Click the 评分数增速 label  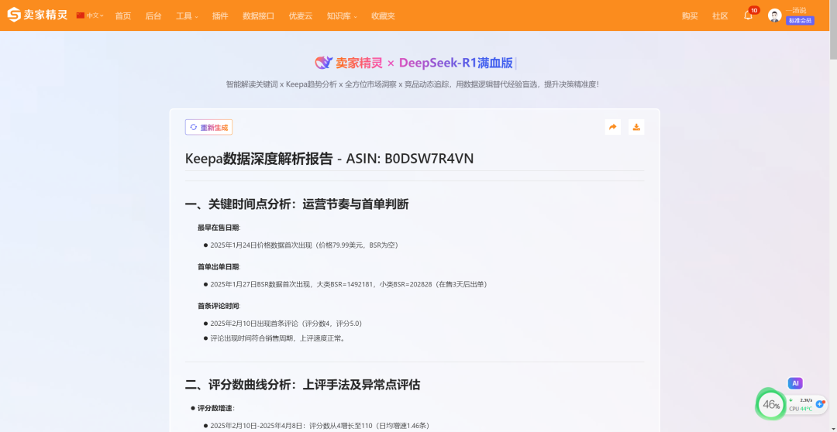(216, 408)
